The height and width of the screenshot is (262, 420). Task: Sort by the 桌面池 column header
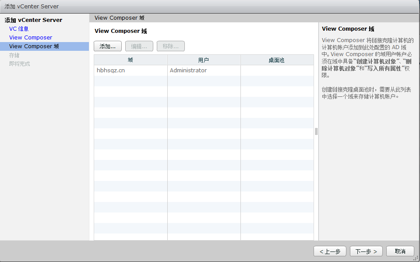(x=277, y=60)
